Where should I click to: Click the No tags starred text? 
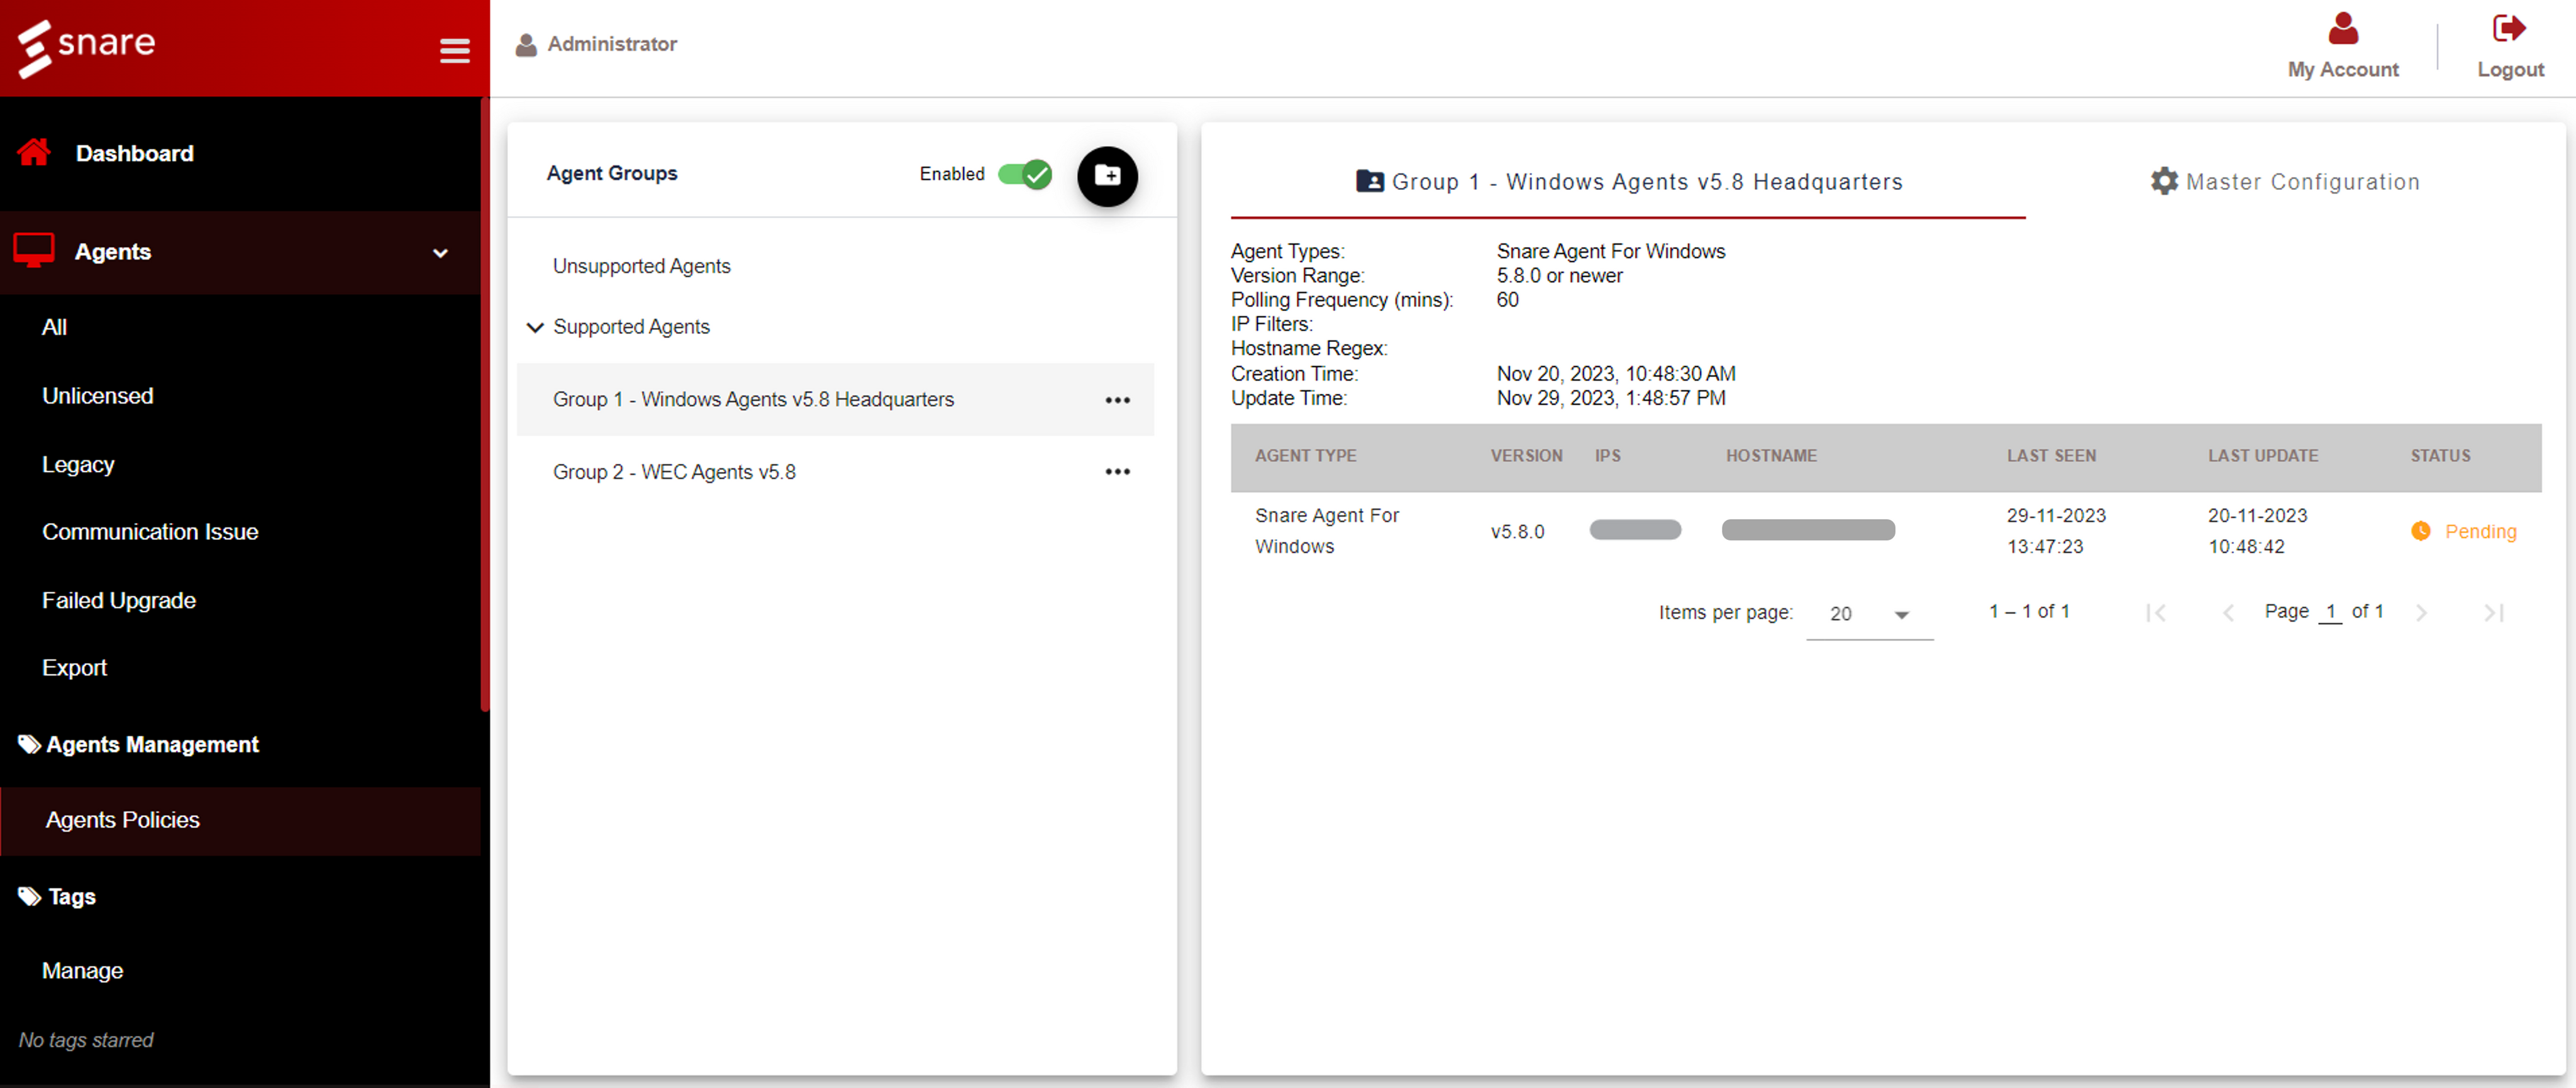click(x=86, y=1040)
